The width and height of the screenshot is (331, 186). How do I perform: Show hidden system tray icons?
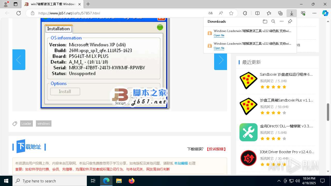tap(279, 181)
